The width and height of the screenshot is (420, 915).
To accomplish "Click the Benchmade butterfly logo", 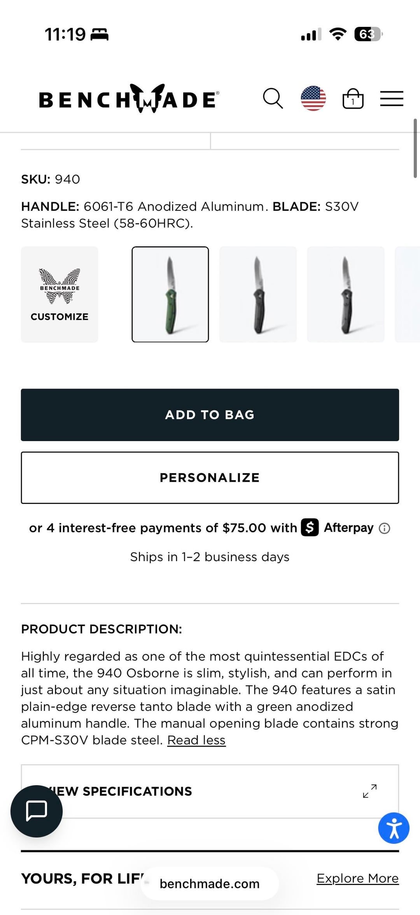I will 129,99.
